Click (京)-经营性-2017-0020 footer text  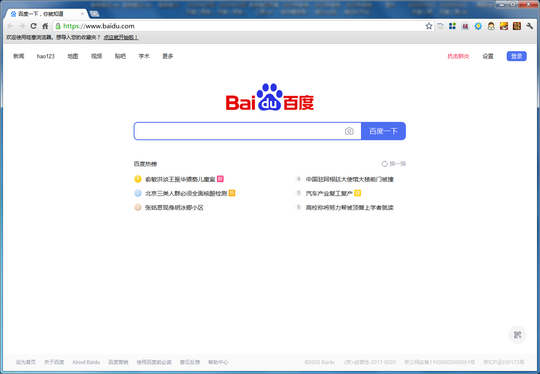click(370, 362)
